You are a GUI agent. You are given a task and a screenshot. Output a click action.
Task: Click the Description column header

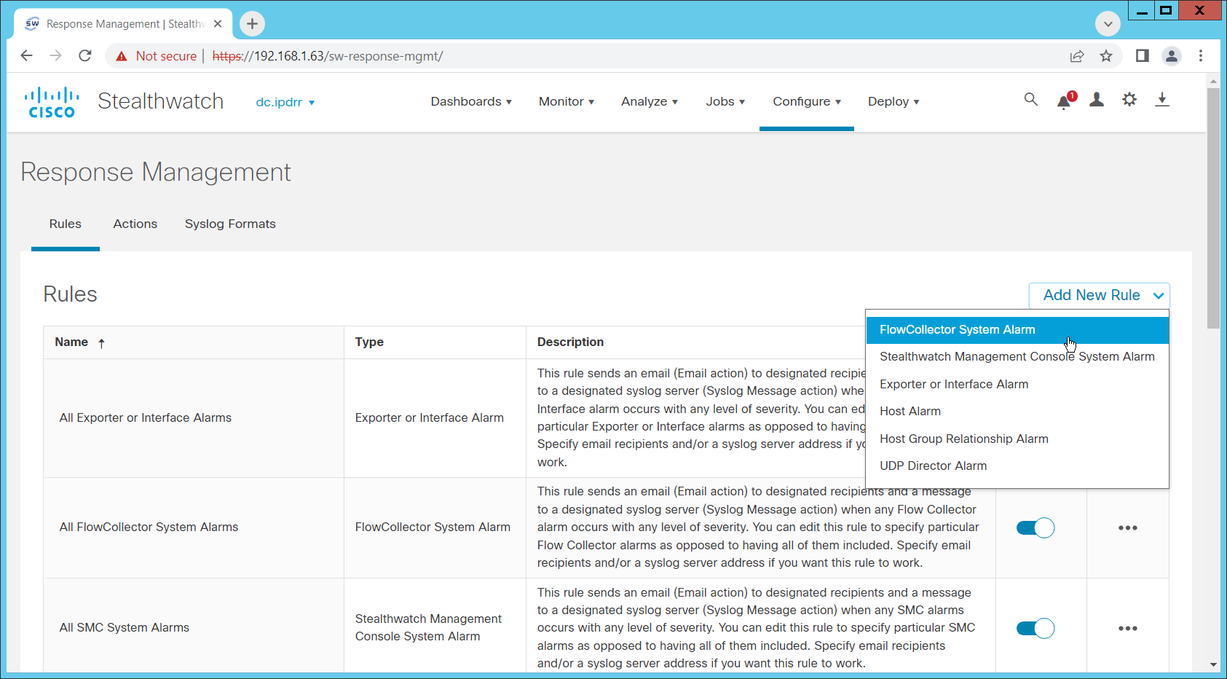(x=570, y=342)
